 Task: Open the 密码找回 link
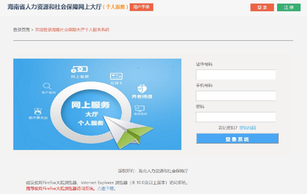click(247, 128)
